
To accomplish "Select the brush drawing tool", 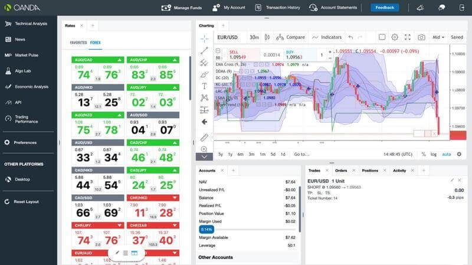I will click(x=204, y=74).
